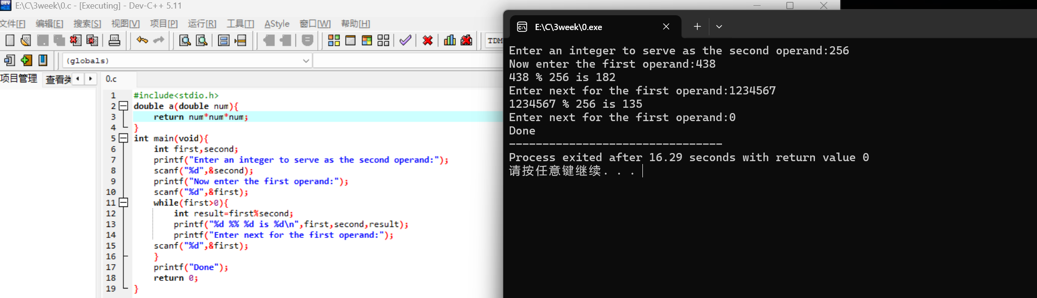The image size is (1037, 298).
Task: Open the 视图[V] menu
Action: click(125, 24)
